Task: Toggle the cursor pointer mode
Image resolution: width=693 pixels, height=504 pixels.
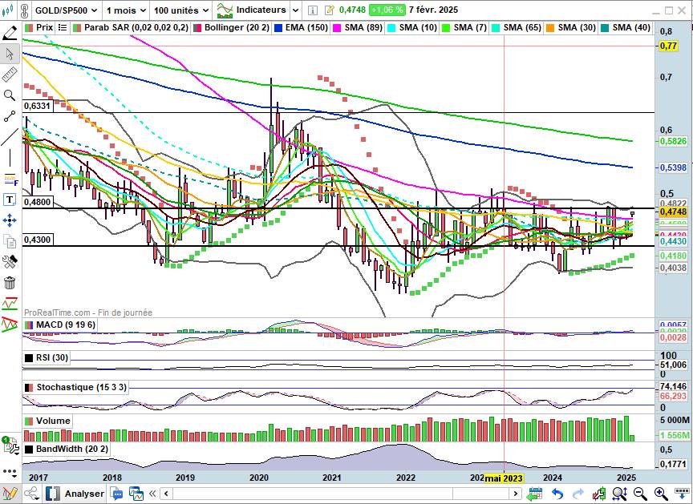Action: click(x=10, y=54)
